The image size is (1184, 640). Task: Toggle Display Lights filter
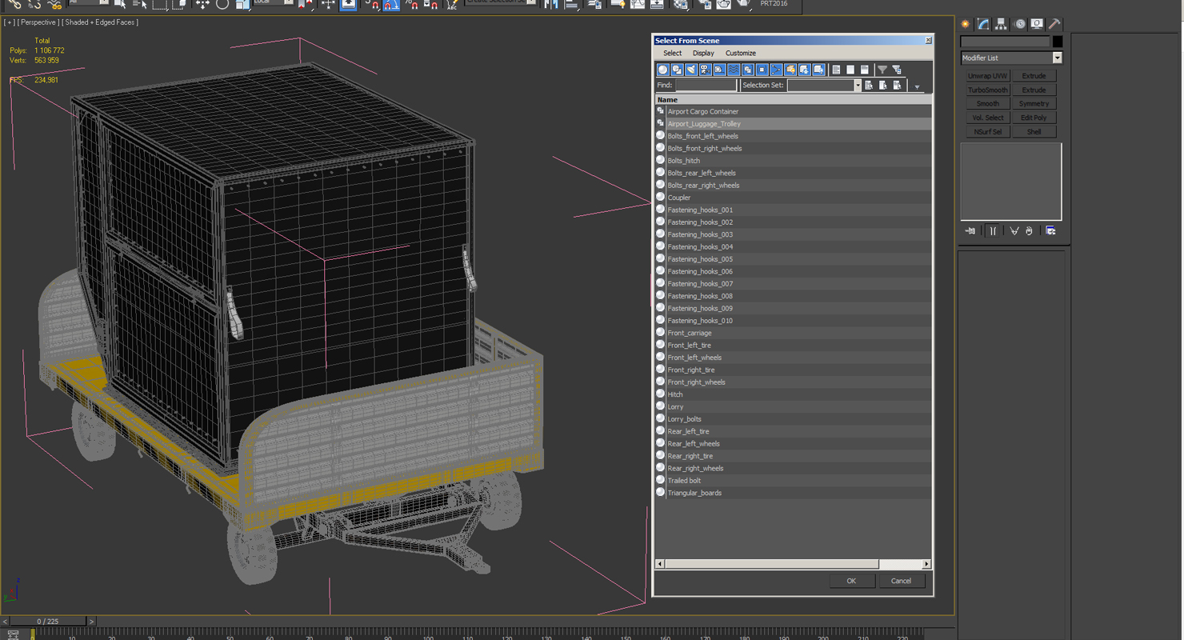pyautogui.click(x=691, y=70)
